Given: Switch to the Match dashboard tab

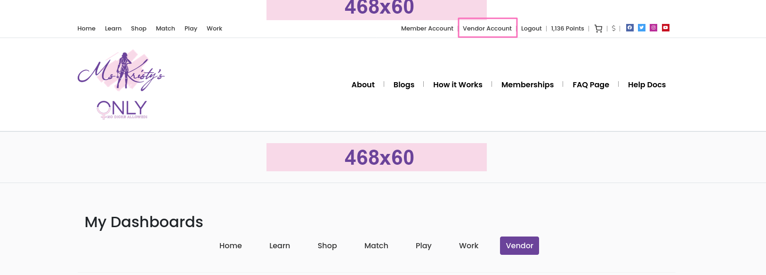Looking at the screenshot, I should (376, 246).
